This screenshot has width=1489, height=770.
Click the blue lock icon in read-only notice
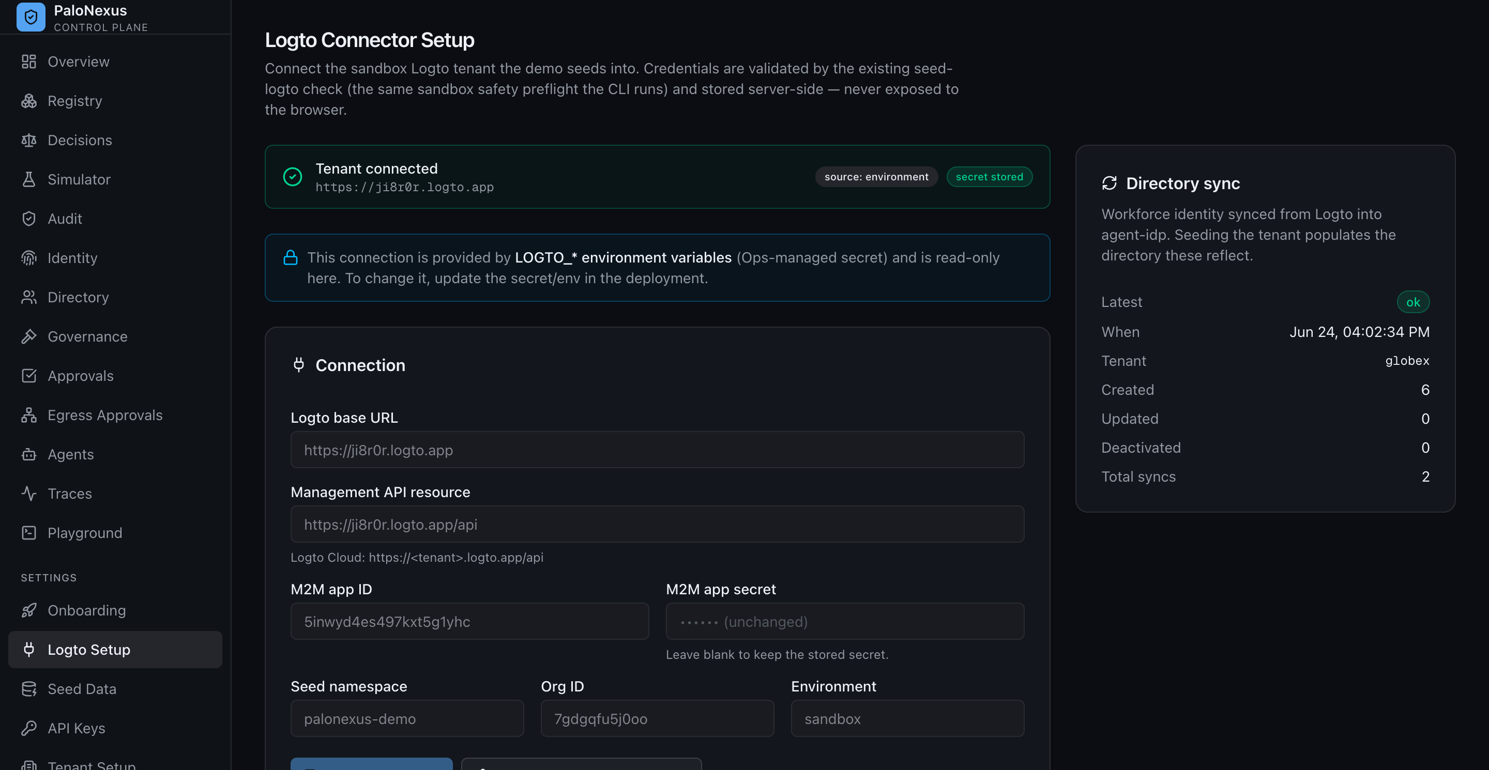(x=291, y=258)
